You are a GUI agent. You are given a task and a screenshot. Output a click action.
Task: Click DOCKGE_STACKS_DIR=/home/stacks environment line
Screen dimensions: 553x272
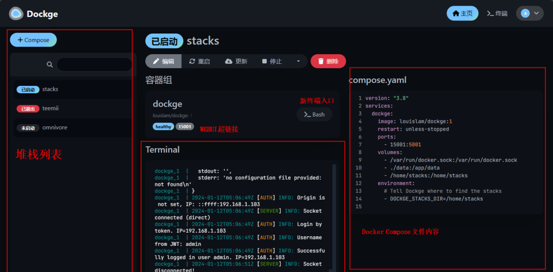434,199
